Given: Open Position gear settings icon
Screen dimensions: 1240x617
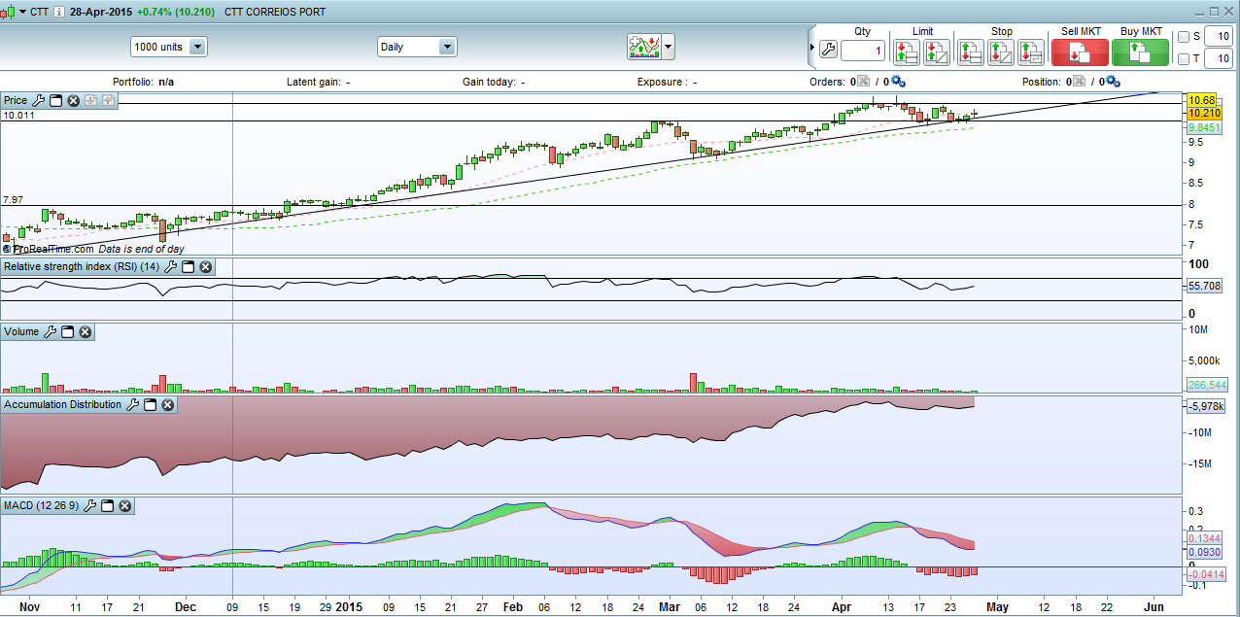Looking at the screenshot, I should (x=1113, y=82).
